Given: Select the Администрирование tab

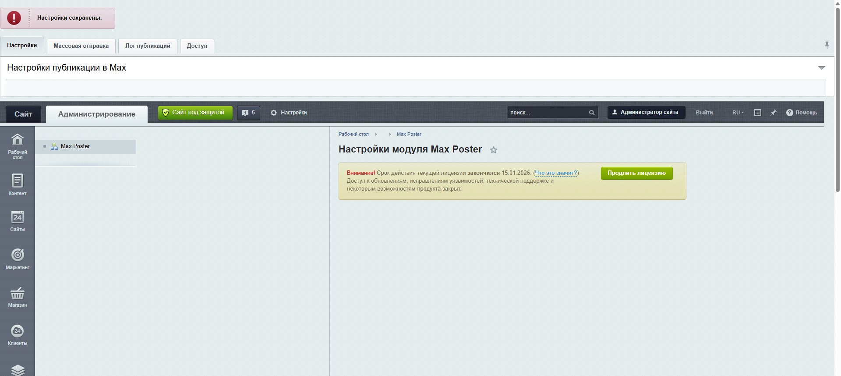Looking at the screenshot, I should tap(97, 114).
